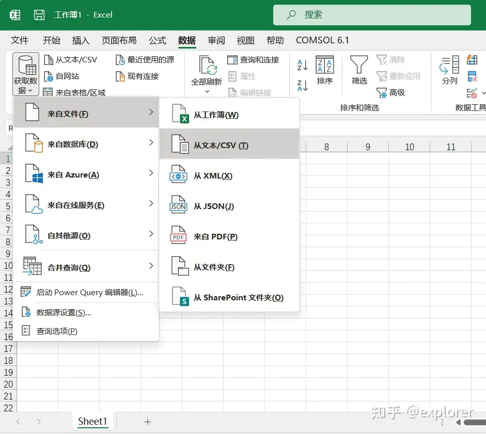Expand 来自 Azure(A) submenu
Viewport: 486px width, 434px height.
point(86,173)
